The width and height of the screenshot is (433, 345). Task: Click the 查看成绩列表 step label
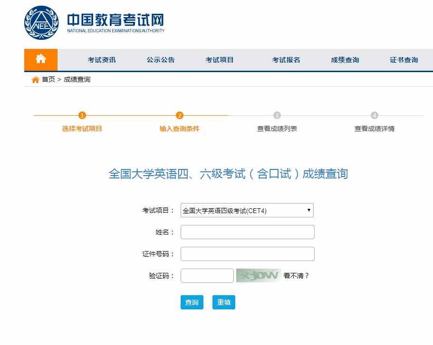277,129
